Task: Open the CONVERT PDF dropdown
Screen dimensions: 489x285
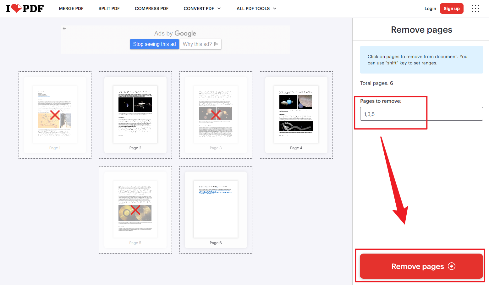Action: (202, 8)
